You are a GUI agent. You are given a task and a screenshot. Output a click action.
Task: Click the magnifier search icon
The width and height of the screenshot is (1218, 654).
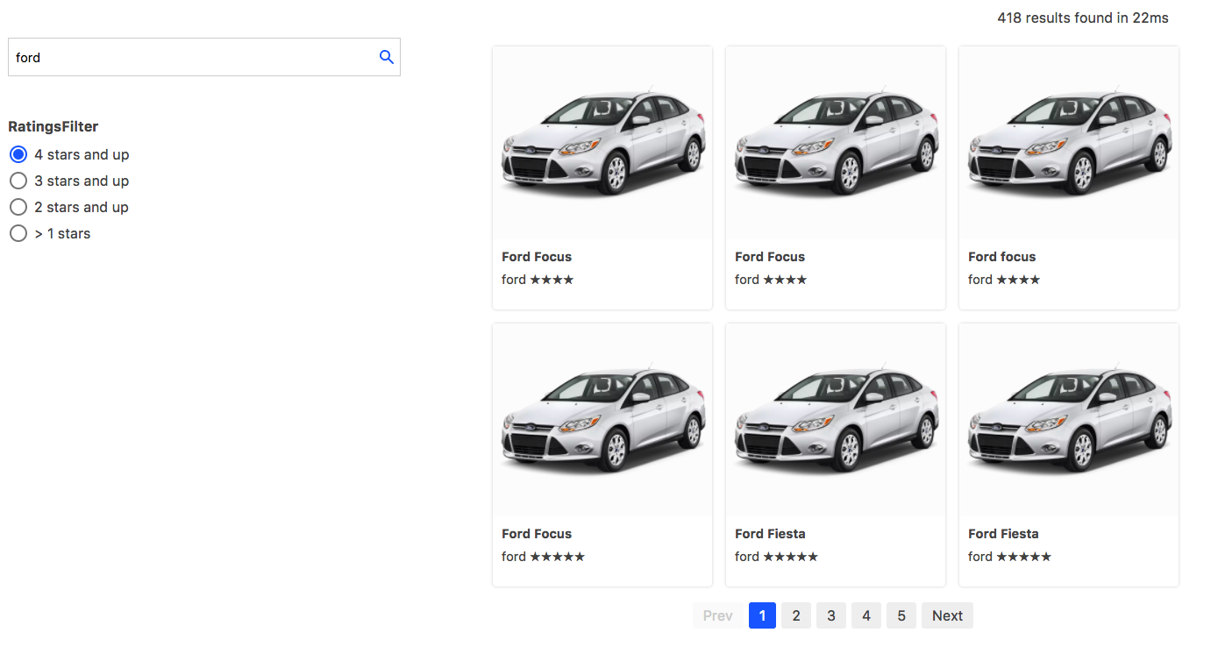tap(387, 57)
